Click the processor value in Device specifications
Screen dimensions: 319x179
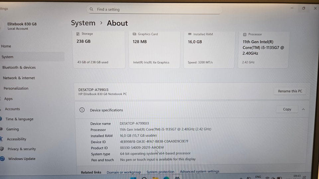coord(165,129)
